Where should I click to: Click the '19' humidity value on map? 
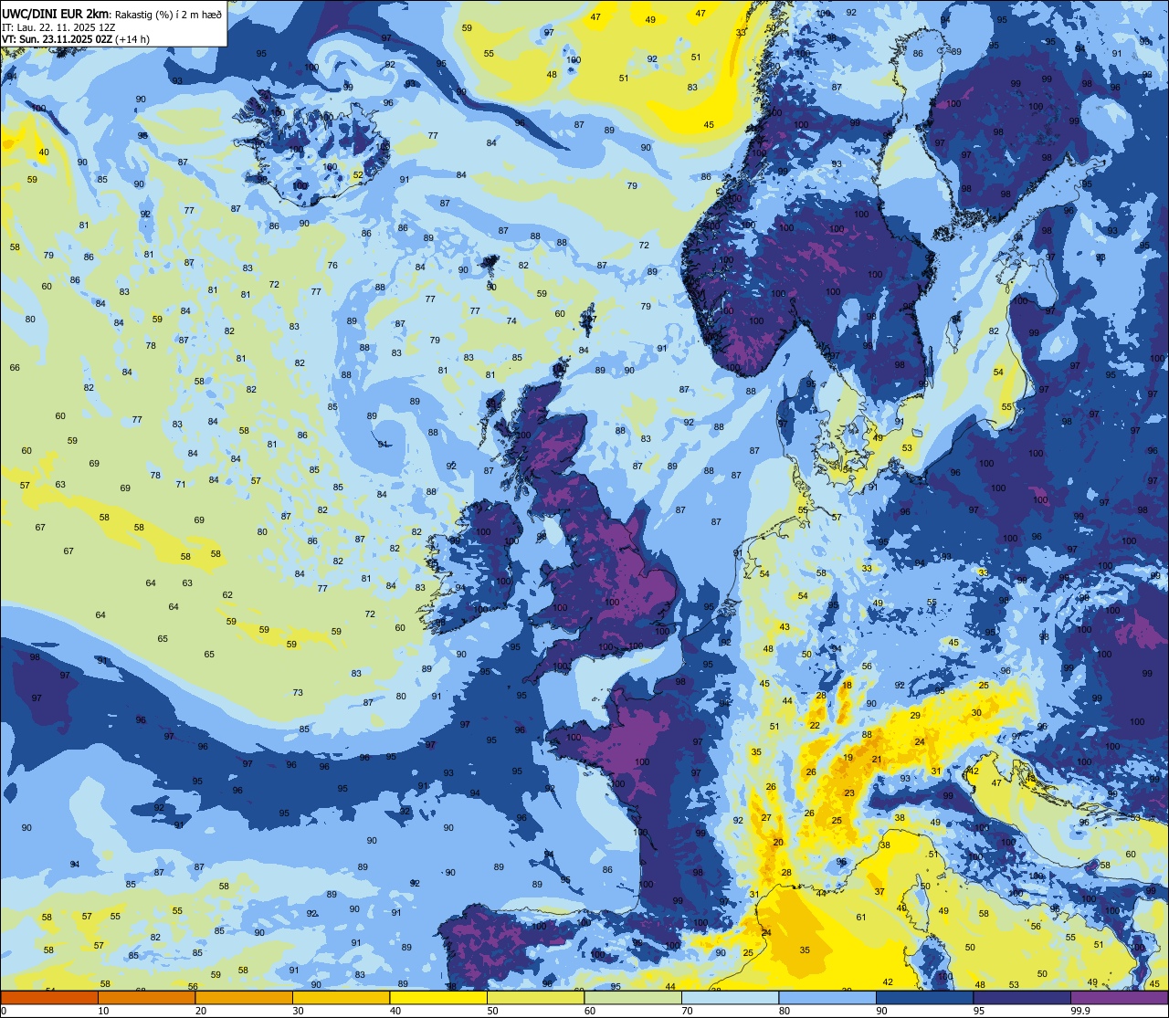[848, 758]
